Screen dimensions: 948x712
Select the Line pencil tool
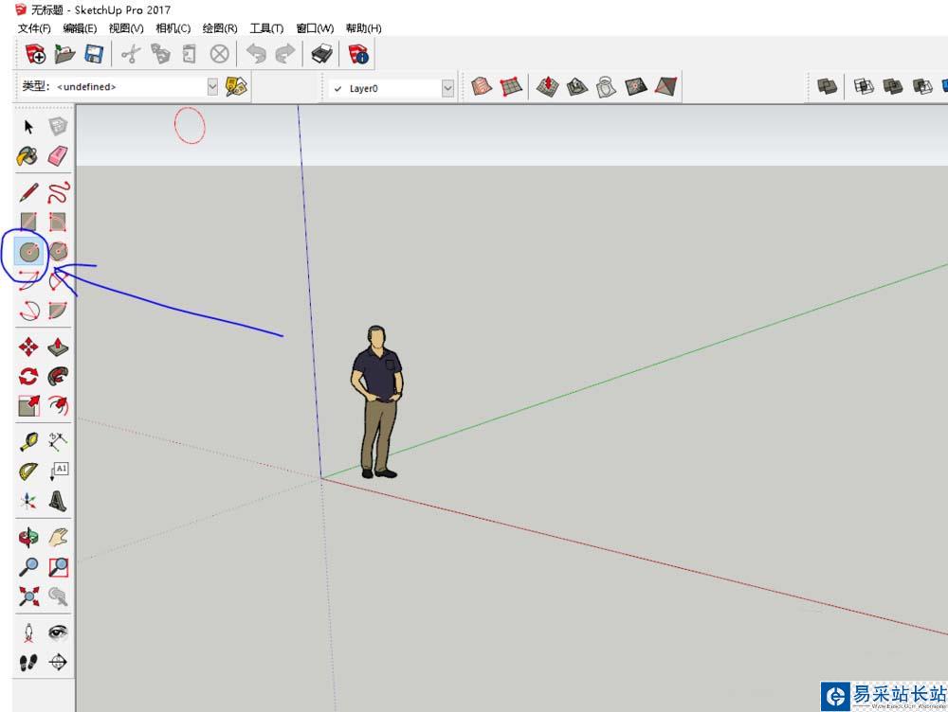coord(28,192)
